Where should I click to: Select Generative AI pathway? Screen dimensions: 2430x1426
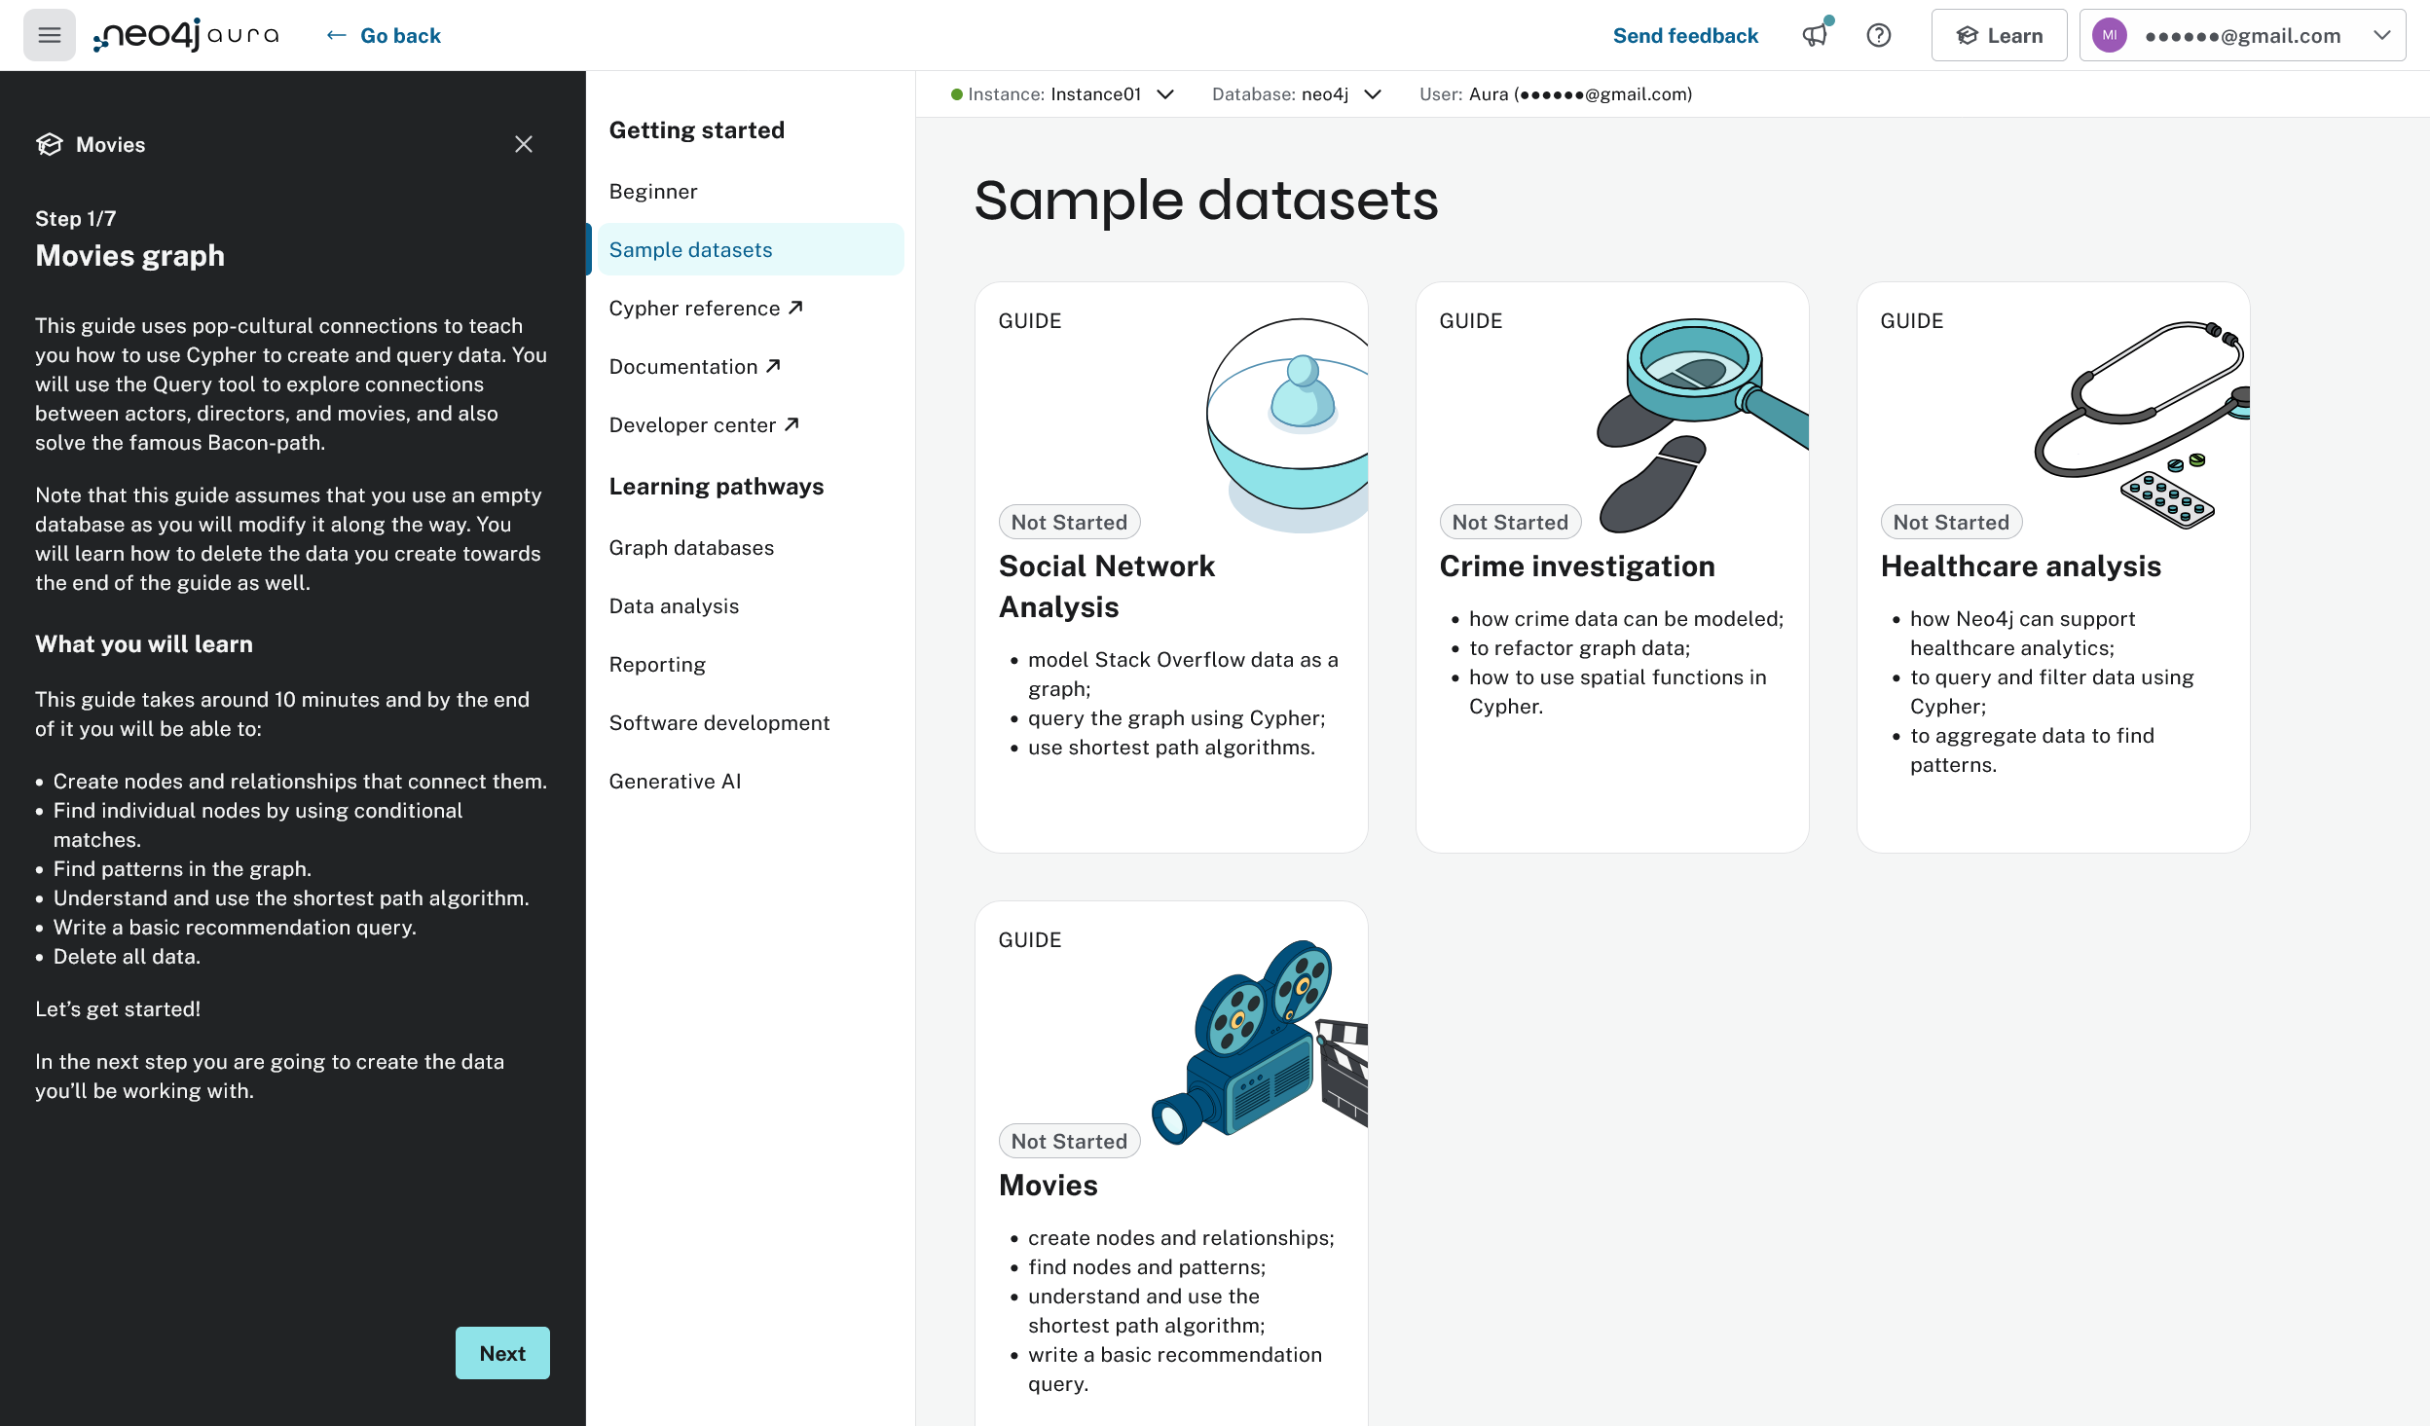[675, 782]
